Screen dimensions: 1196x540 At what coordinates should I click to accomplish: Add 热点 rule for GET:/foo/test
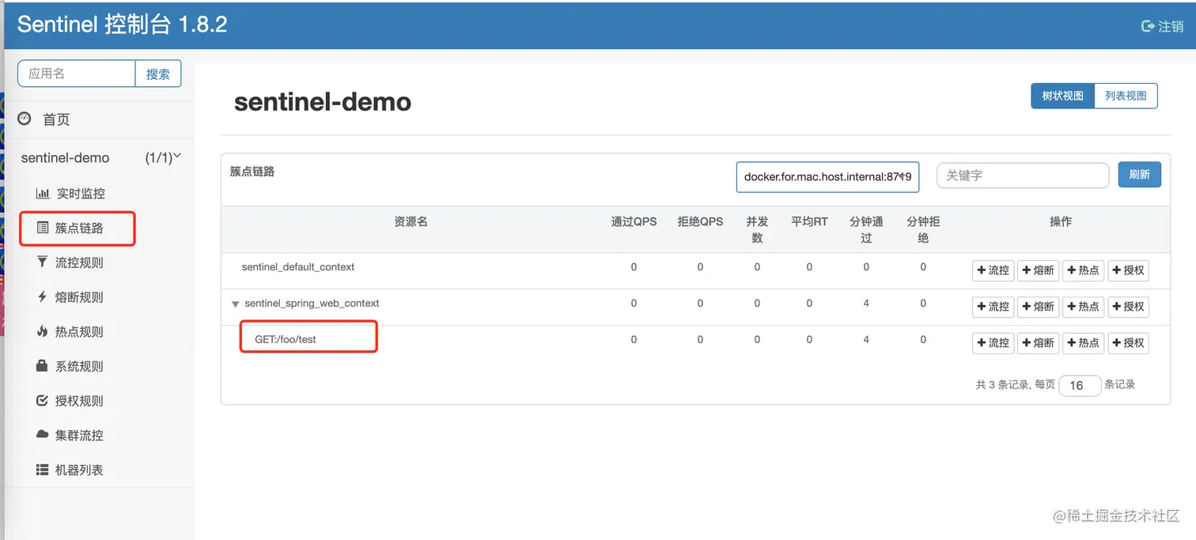(1083, 343)
